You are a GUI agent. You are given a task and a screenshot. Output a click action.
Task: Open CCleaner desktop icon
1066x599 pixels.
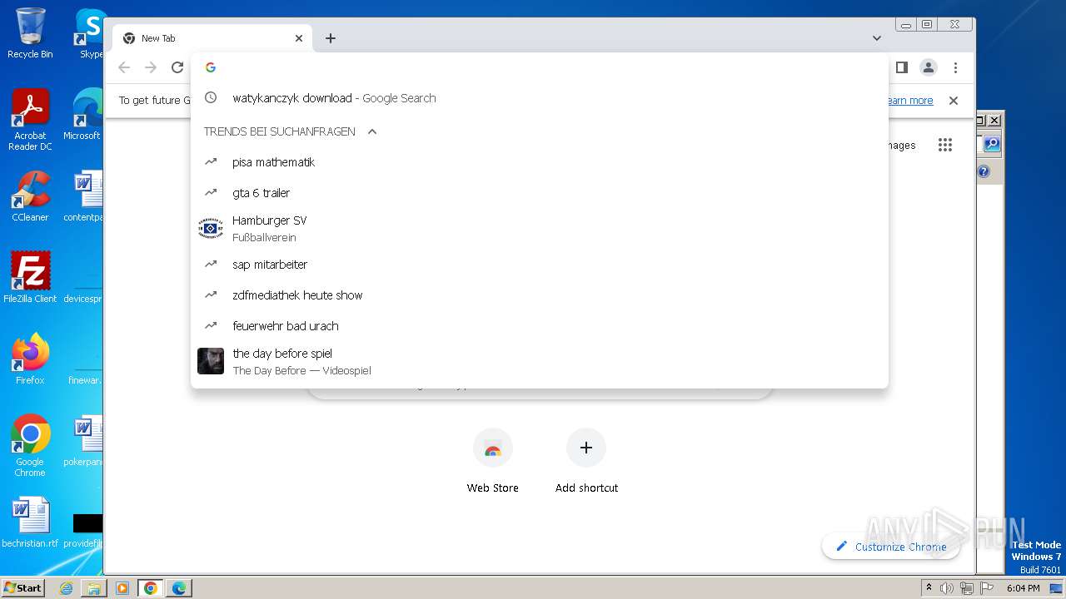coord(30,196)
